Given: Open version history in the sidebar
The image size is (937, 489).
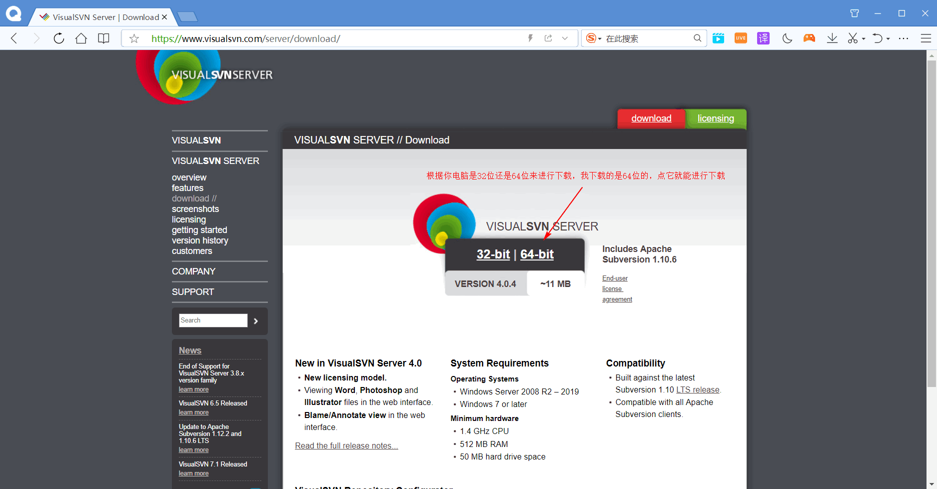Looking at the screenshot, I should [x=200, y=240].
